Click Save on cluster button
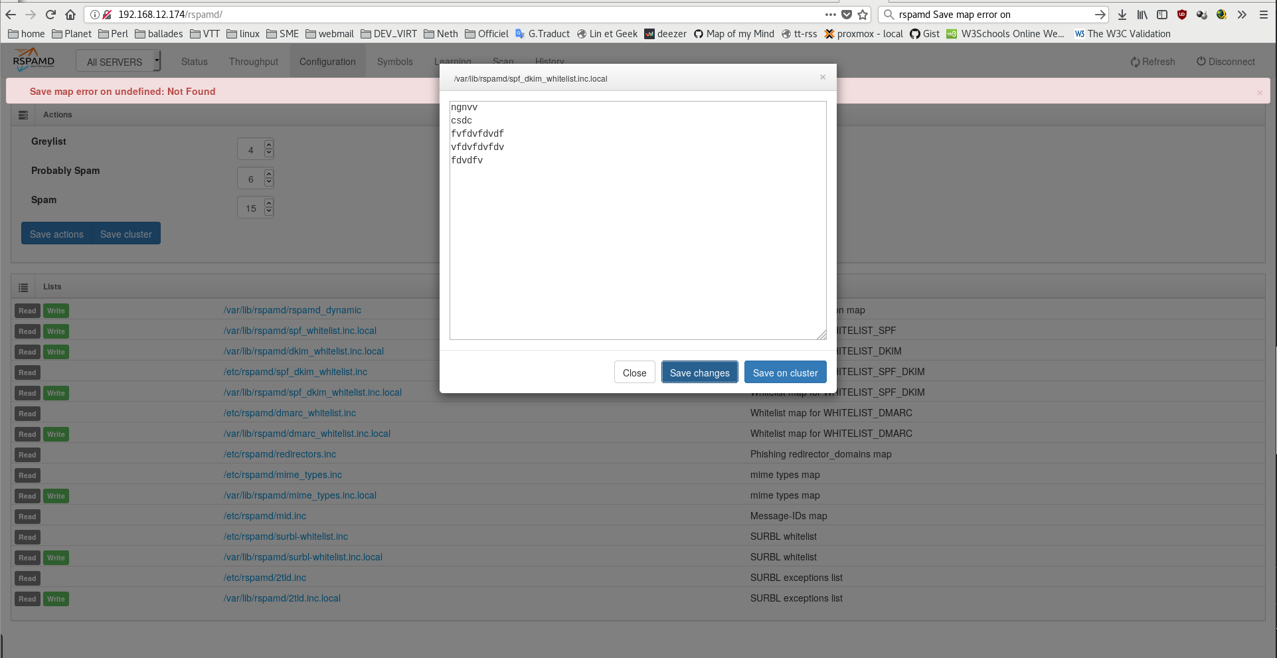The width and height of the screenshot is (1277, 658). (x=786, y=372)
